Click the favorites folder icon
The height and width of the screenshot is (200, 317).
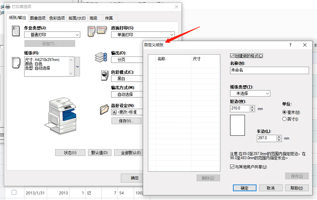pyautogui.click(x=104, y=109)
